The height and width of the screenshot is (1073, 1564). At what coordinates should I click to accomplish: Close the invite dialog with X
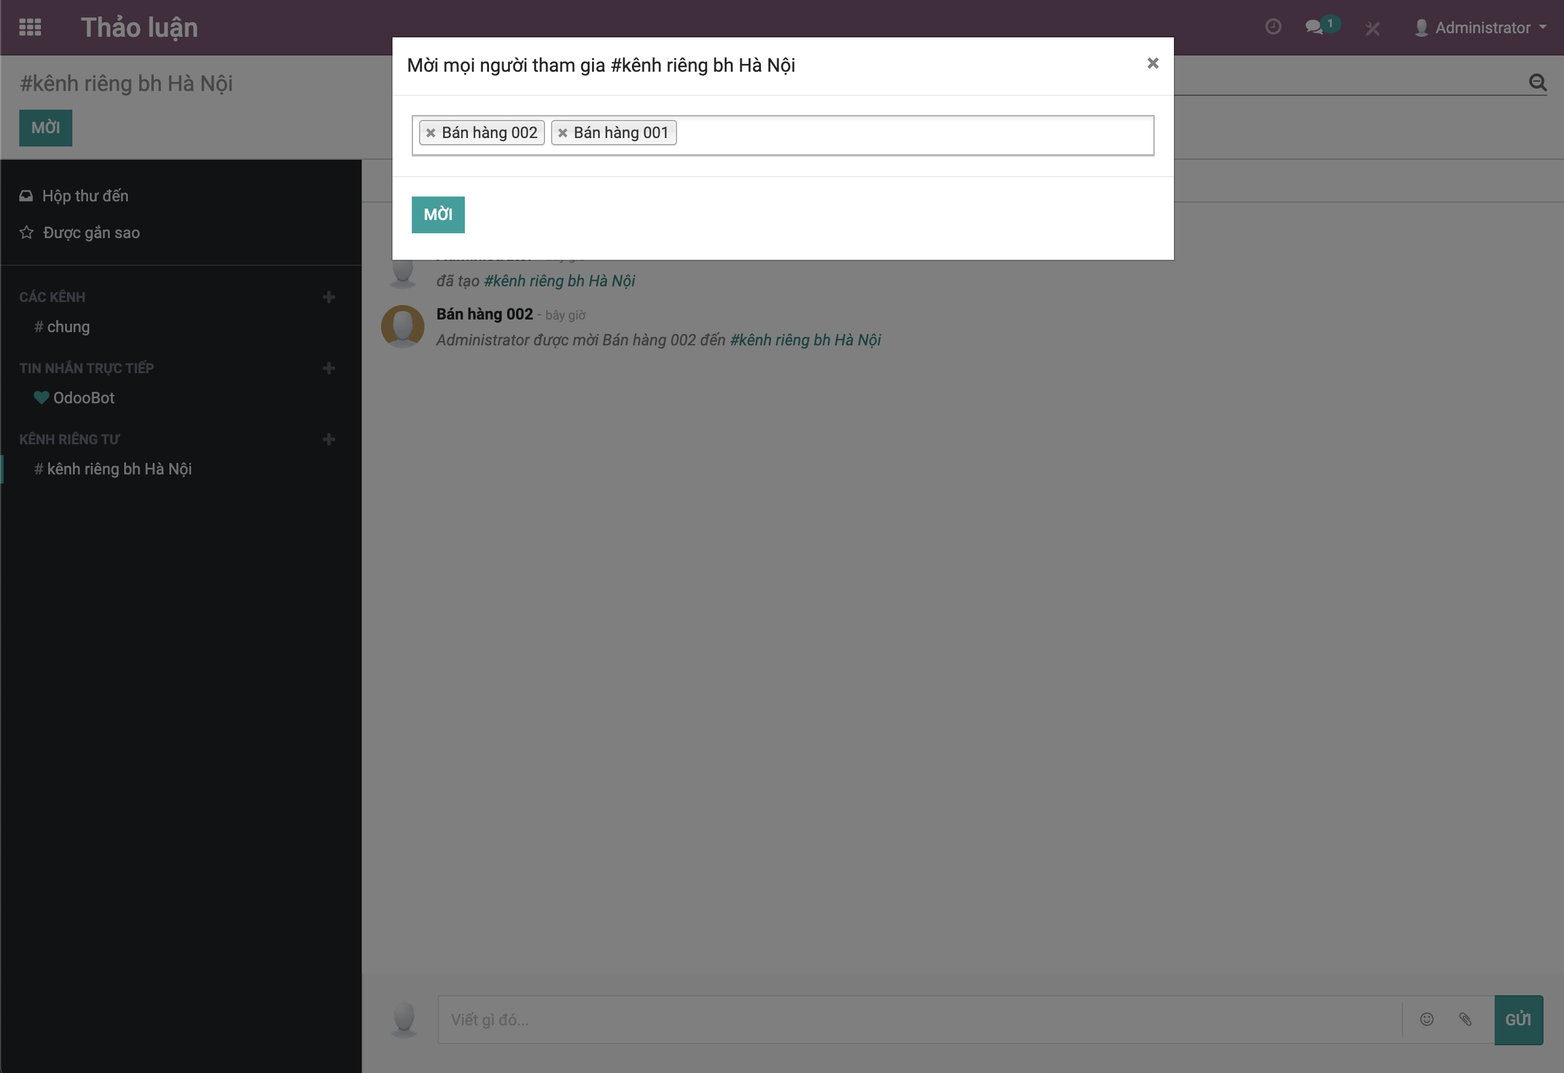1152,63
